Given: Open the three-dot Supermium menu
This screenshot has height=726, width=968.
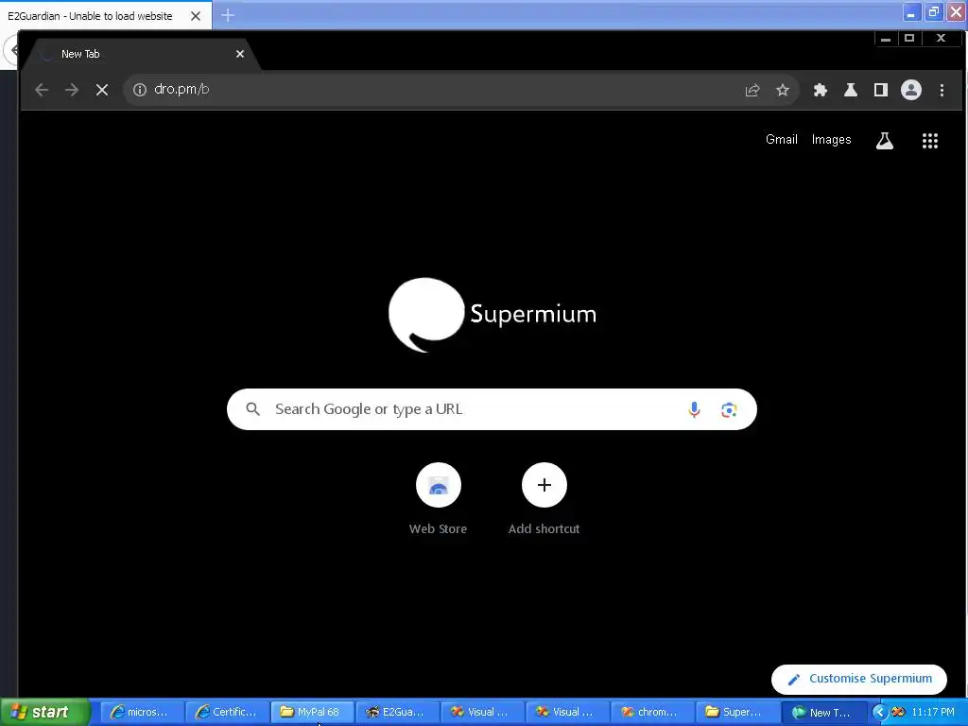Looking at the screenshot, I should point(942,90).
